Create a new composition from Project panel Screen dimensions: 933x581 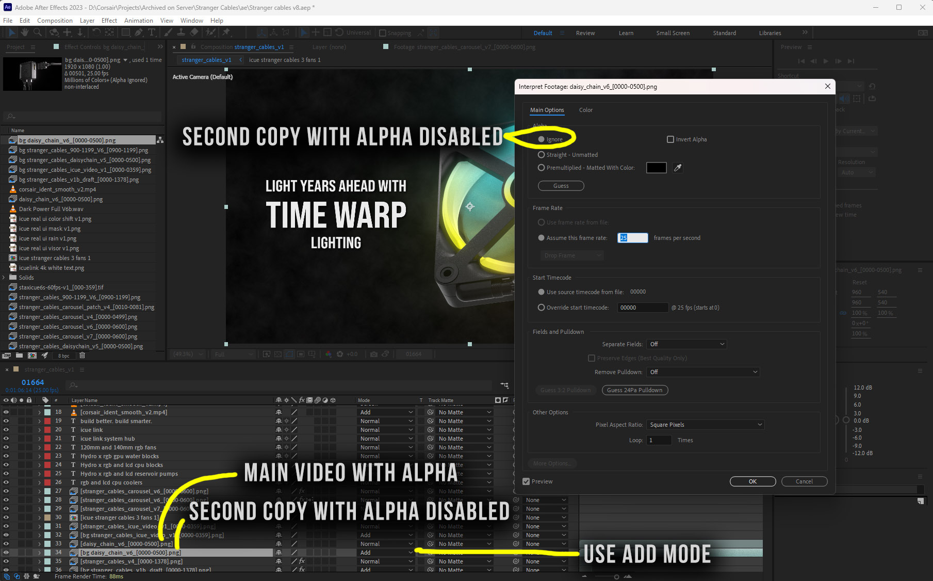pos(32,356)
